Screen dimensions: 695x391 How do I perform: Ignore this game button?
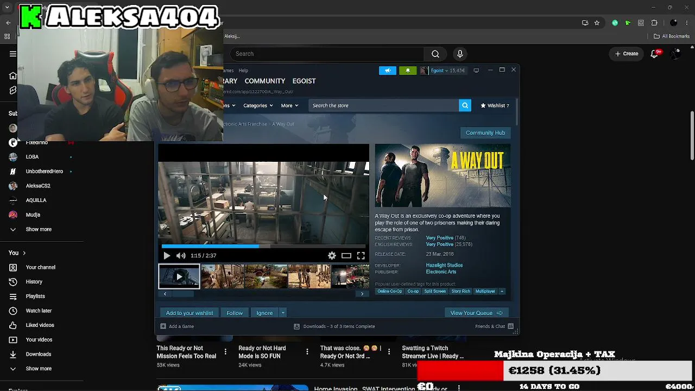coord(264,313)
